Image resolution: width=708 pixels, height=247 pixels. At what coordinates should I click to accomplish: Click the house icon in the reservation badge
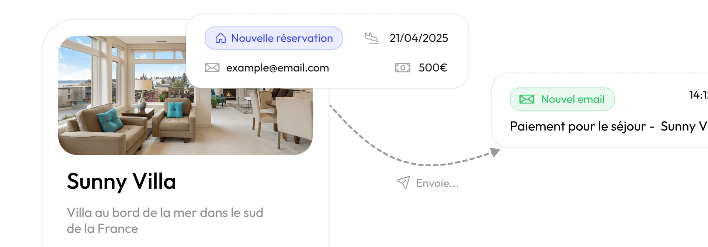tap(221, 38)
